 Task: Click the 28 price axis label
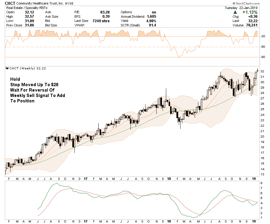tap(262, 93)
